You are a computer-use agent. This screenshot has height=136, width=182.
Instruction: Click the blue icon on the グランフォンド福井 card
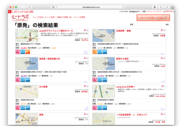23,52
